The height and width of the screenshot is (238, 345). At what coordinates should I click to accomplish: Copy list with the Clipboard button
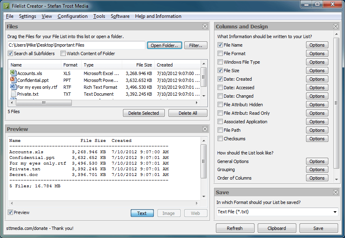pos(277,228)
